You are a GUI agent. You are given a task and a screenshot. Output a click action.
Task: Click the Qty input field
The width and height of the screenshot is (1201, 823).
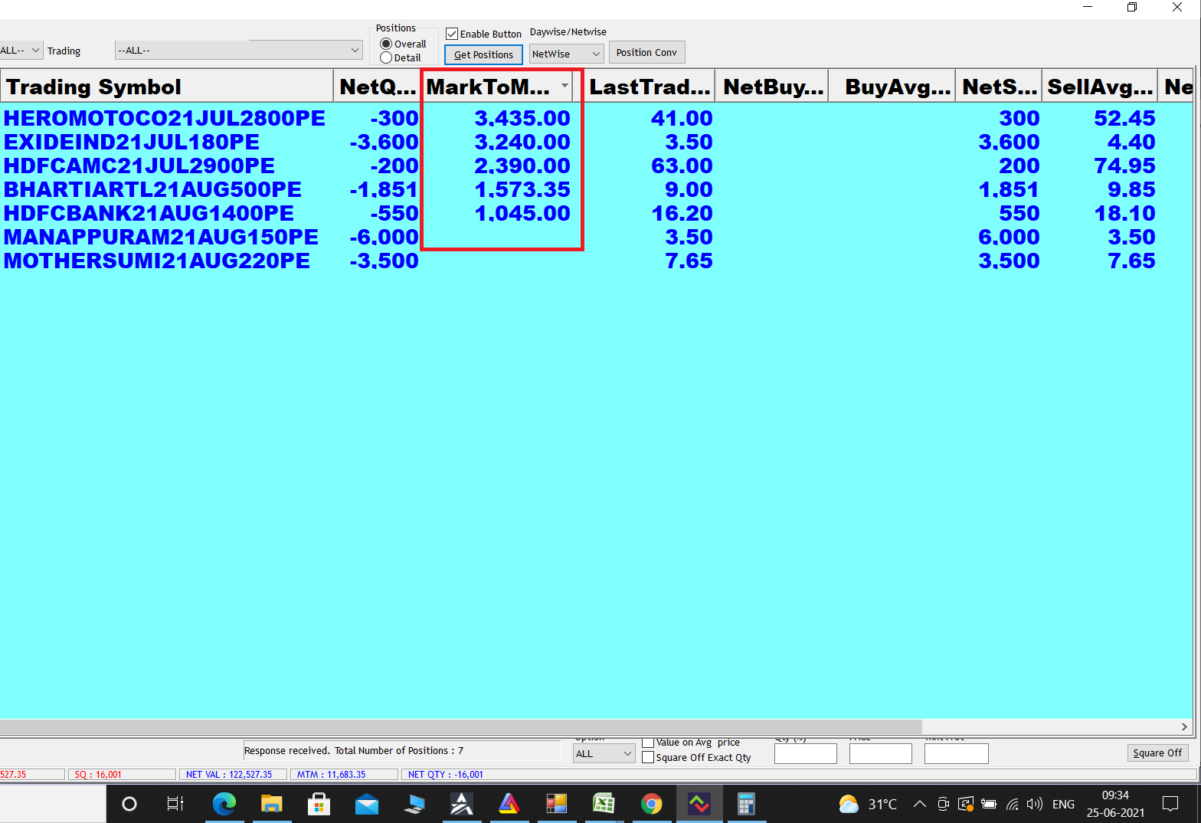[806, 753]
